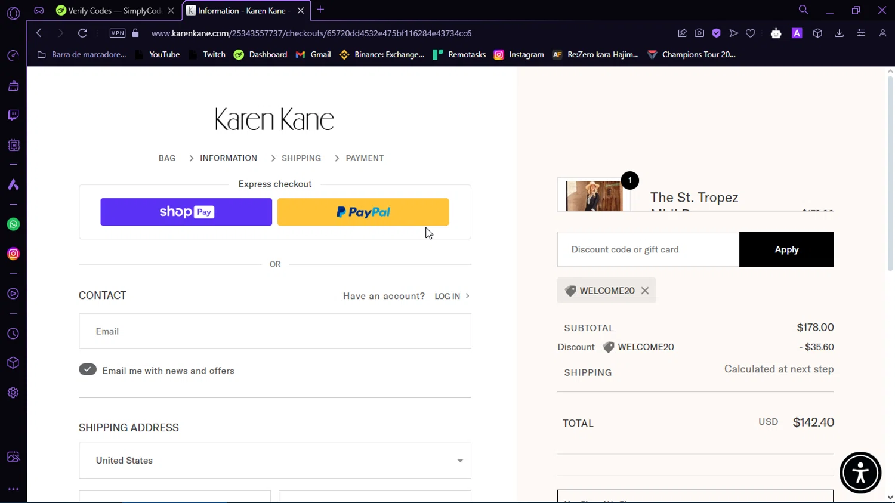
Task: Click the Karen Kane logo
Action: click(274, 119)
